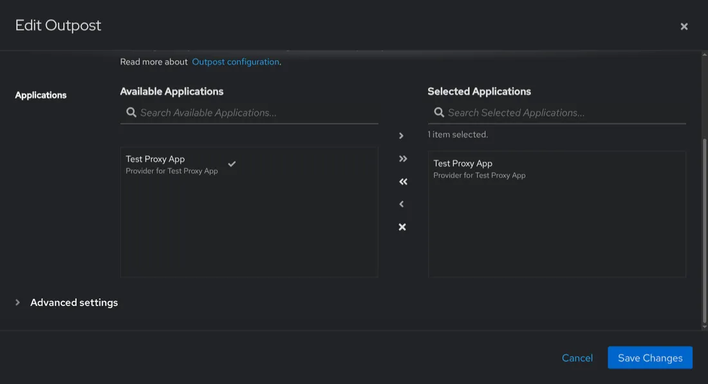Click the scrollbar down arrow

click(x=704, y=327)
